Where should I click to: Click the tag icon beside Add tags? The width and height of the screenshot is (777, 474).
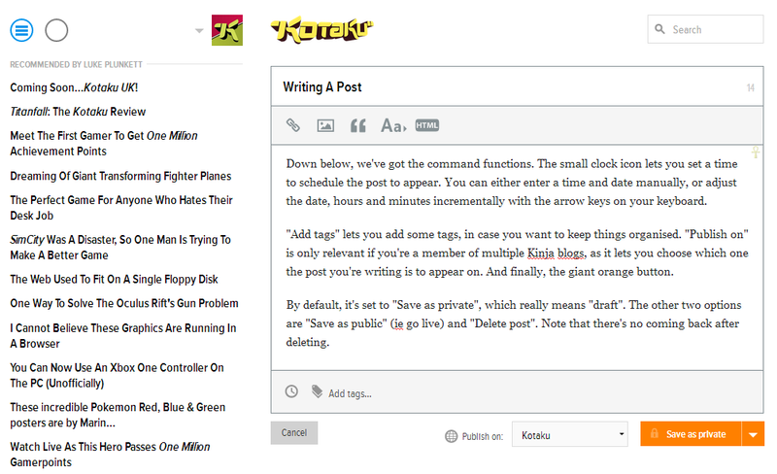[x=318, y=391]
